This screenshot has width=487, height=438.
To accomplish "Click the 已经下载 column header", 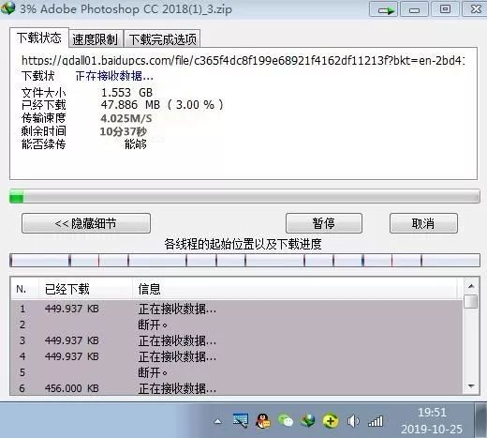I will click(x=85, y=289).
